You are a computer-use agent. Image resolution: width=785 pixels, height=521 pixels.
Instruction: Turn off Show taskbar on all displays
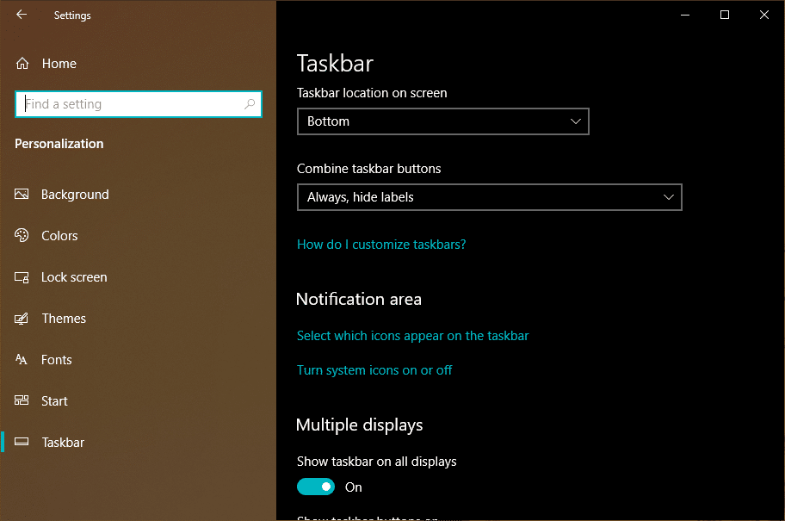[x=316, y=487]
